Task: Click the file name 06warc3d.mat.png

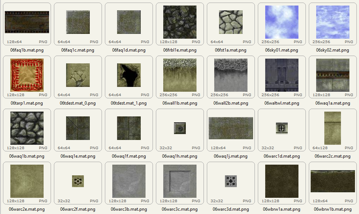Action: tap(231, 209)
